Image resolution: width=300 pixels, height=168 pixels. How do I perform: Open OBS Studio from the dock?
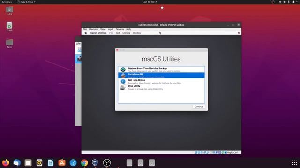(x=107, y=163)
